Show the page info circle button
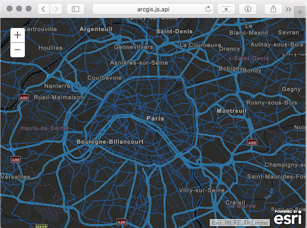The image size is (307, 228). coord(247,9)
